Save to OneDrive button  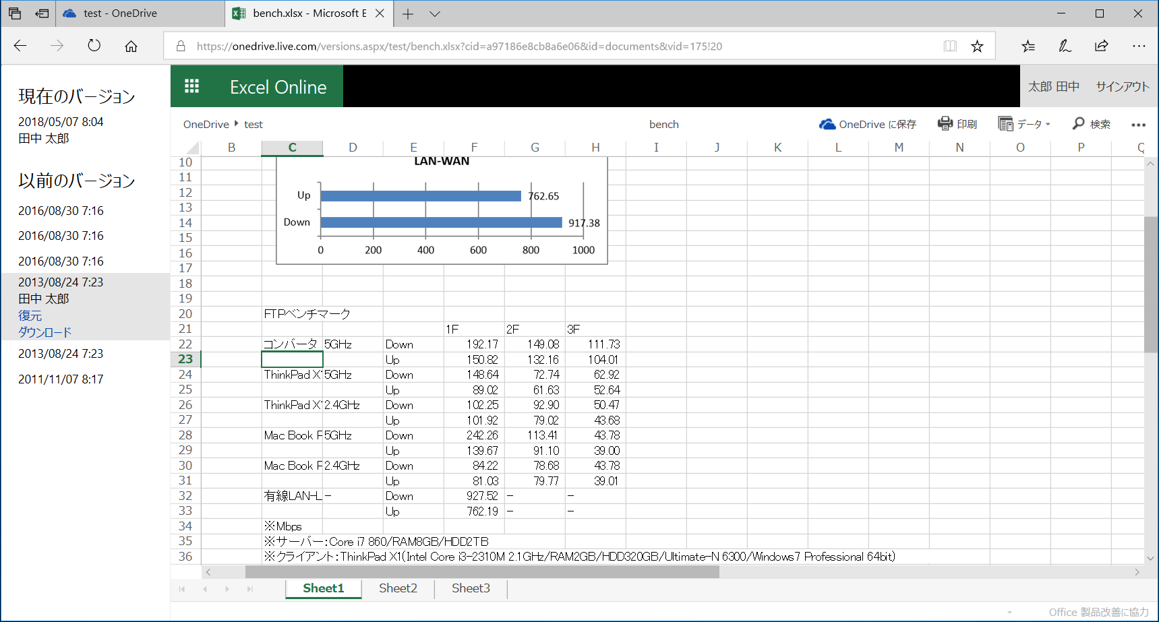(x=868, y=124)
